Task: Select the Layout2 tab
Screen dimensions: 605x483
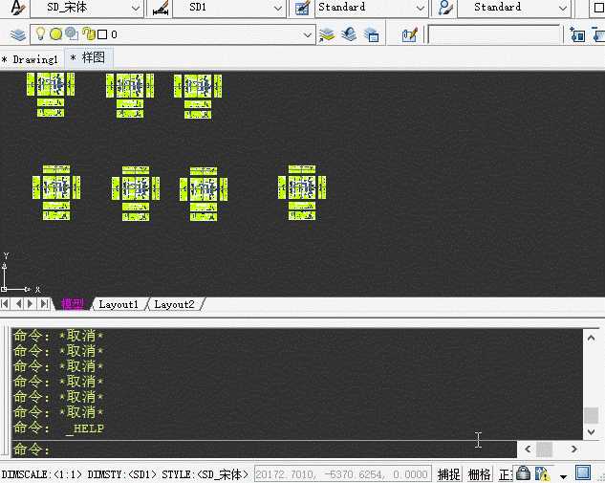Action: click(174, 304)
